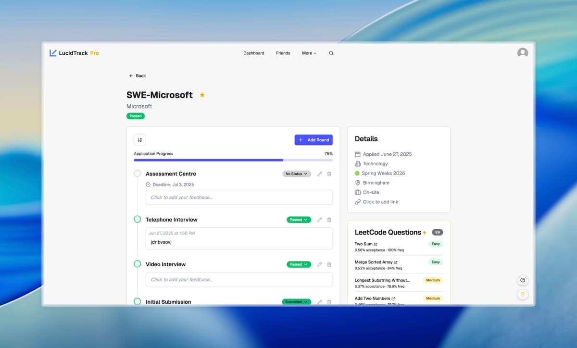577x348 pixels.
Task: Click the Back arrow link
Action: (x=137, y=76)
